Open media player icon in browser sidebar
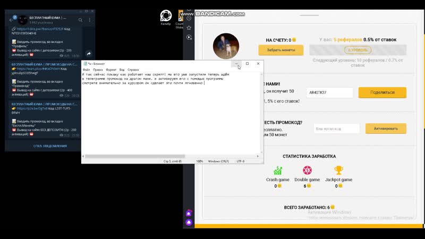This screenshot has height=239, width=425. tap(189, 37)
